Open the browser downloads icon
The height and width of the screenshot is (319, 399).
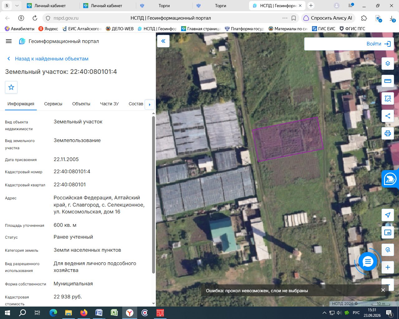pos(392,18)
